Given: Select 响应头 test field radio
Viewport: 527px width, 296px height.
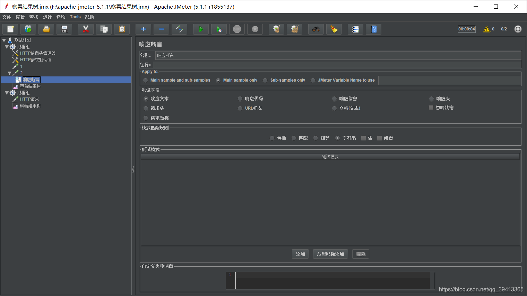Looking at the screenshot, I should (x=431, y=99).
